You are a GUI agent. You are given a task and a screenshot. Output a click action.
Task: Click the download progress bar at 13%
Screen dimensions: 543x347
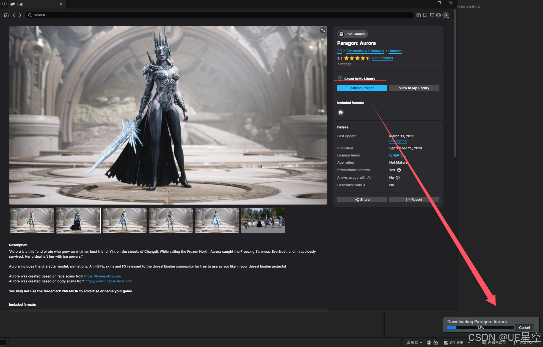click(x=480, y=327)
